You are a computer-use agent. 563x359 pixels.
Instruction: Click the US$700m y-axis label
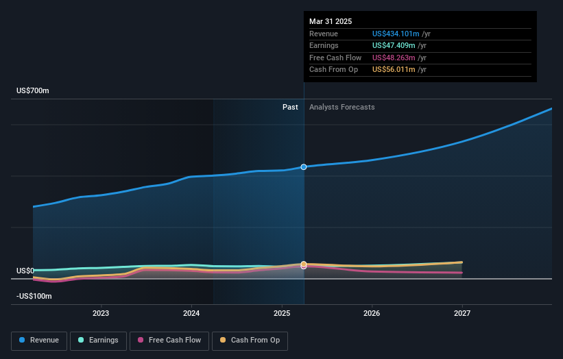33,90
